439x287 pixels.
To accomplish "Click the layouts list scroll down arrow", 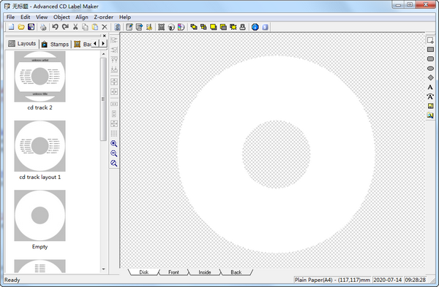I will 104,269.
